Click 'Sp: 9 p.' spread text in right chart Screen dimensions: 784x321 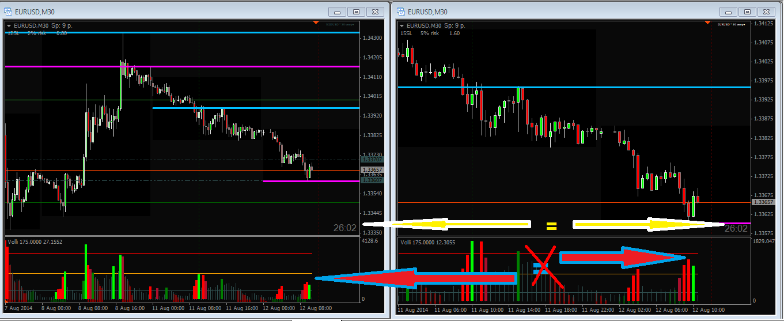454,25
